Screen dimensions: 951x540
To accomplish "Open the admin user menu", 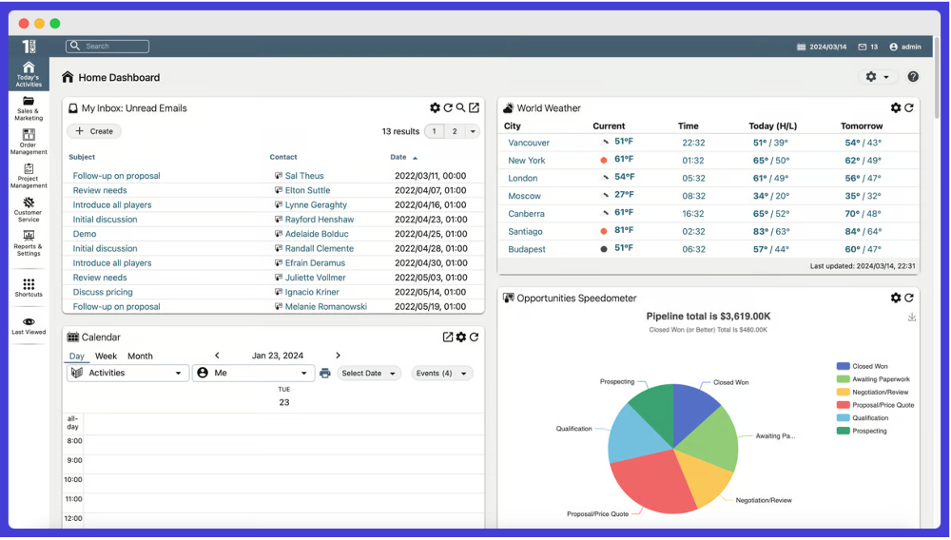I will click(905, 47).
